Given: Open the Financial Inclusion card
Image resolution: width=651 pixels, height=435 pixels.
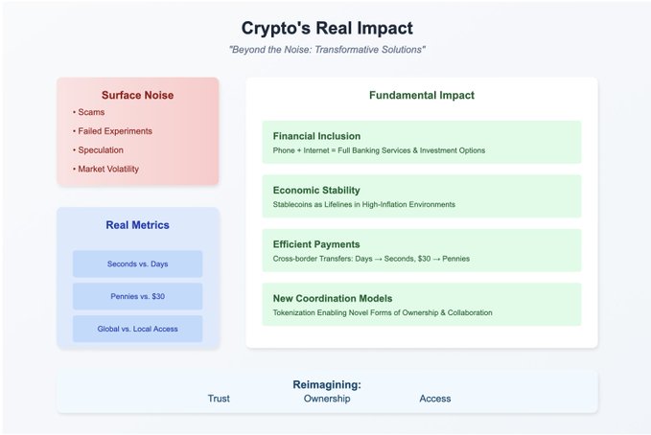Looking at the screenshot, I should 422,142.
